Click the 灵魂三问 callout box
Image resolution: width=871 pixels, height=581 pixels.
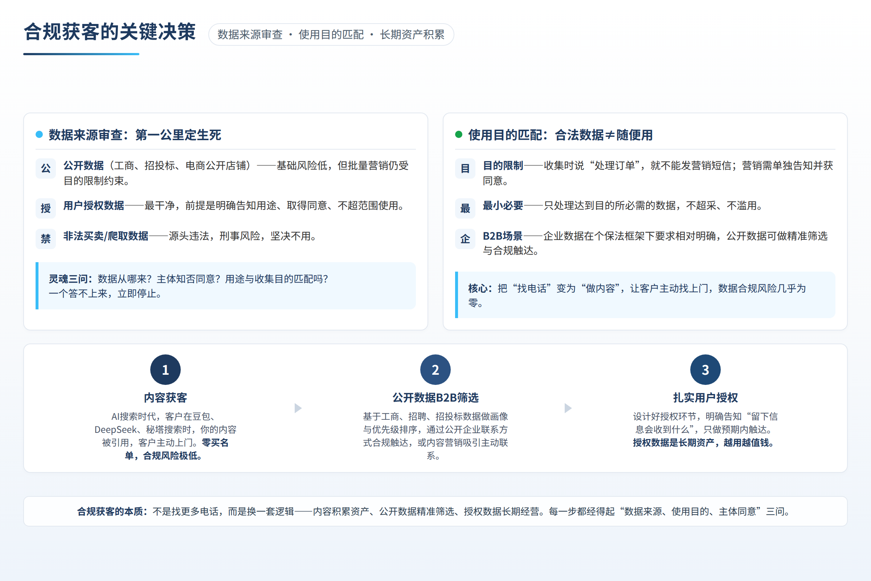tap(225, 286)
